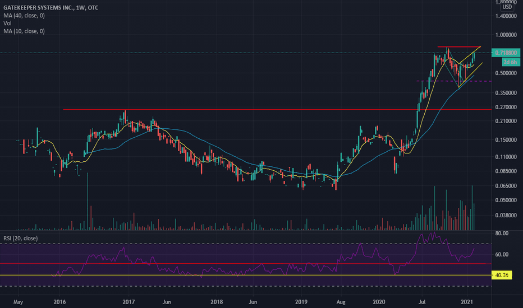Select the MA (10, close, 0) indicator label

click(x=24, y=31)
